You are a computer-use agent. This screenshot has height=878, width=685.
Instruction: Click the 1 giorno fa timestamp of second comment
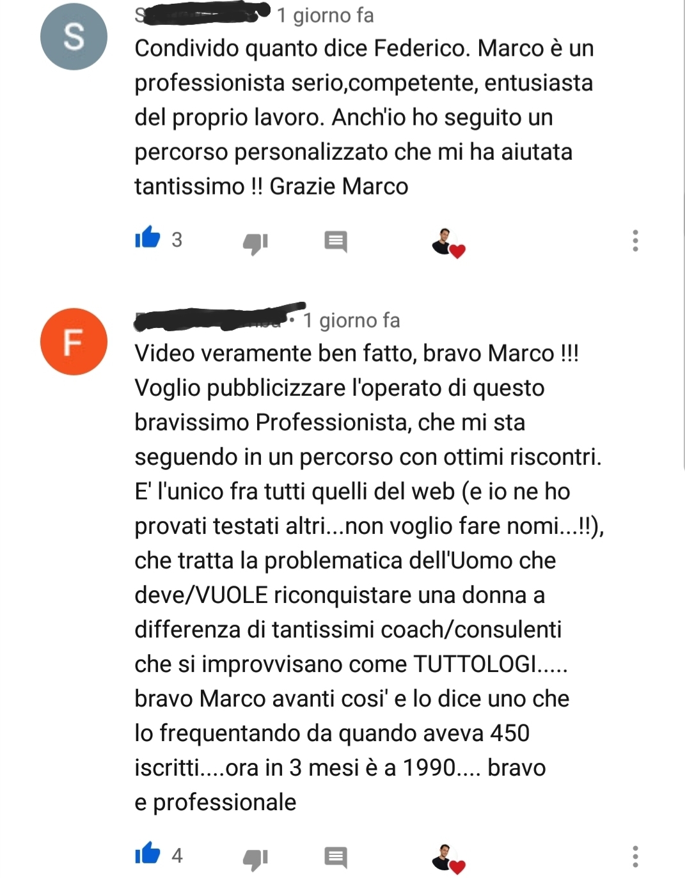(351, 320)
